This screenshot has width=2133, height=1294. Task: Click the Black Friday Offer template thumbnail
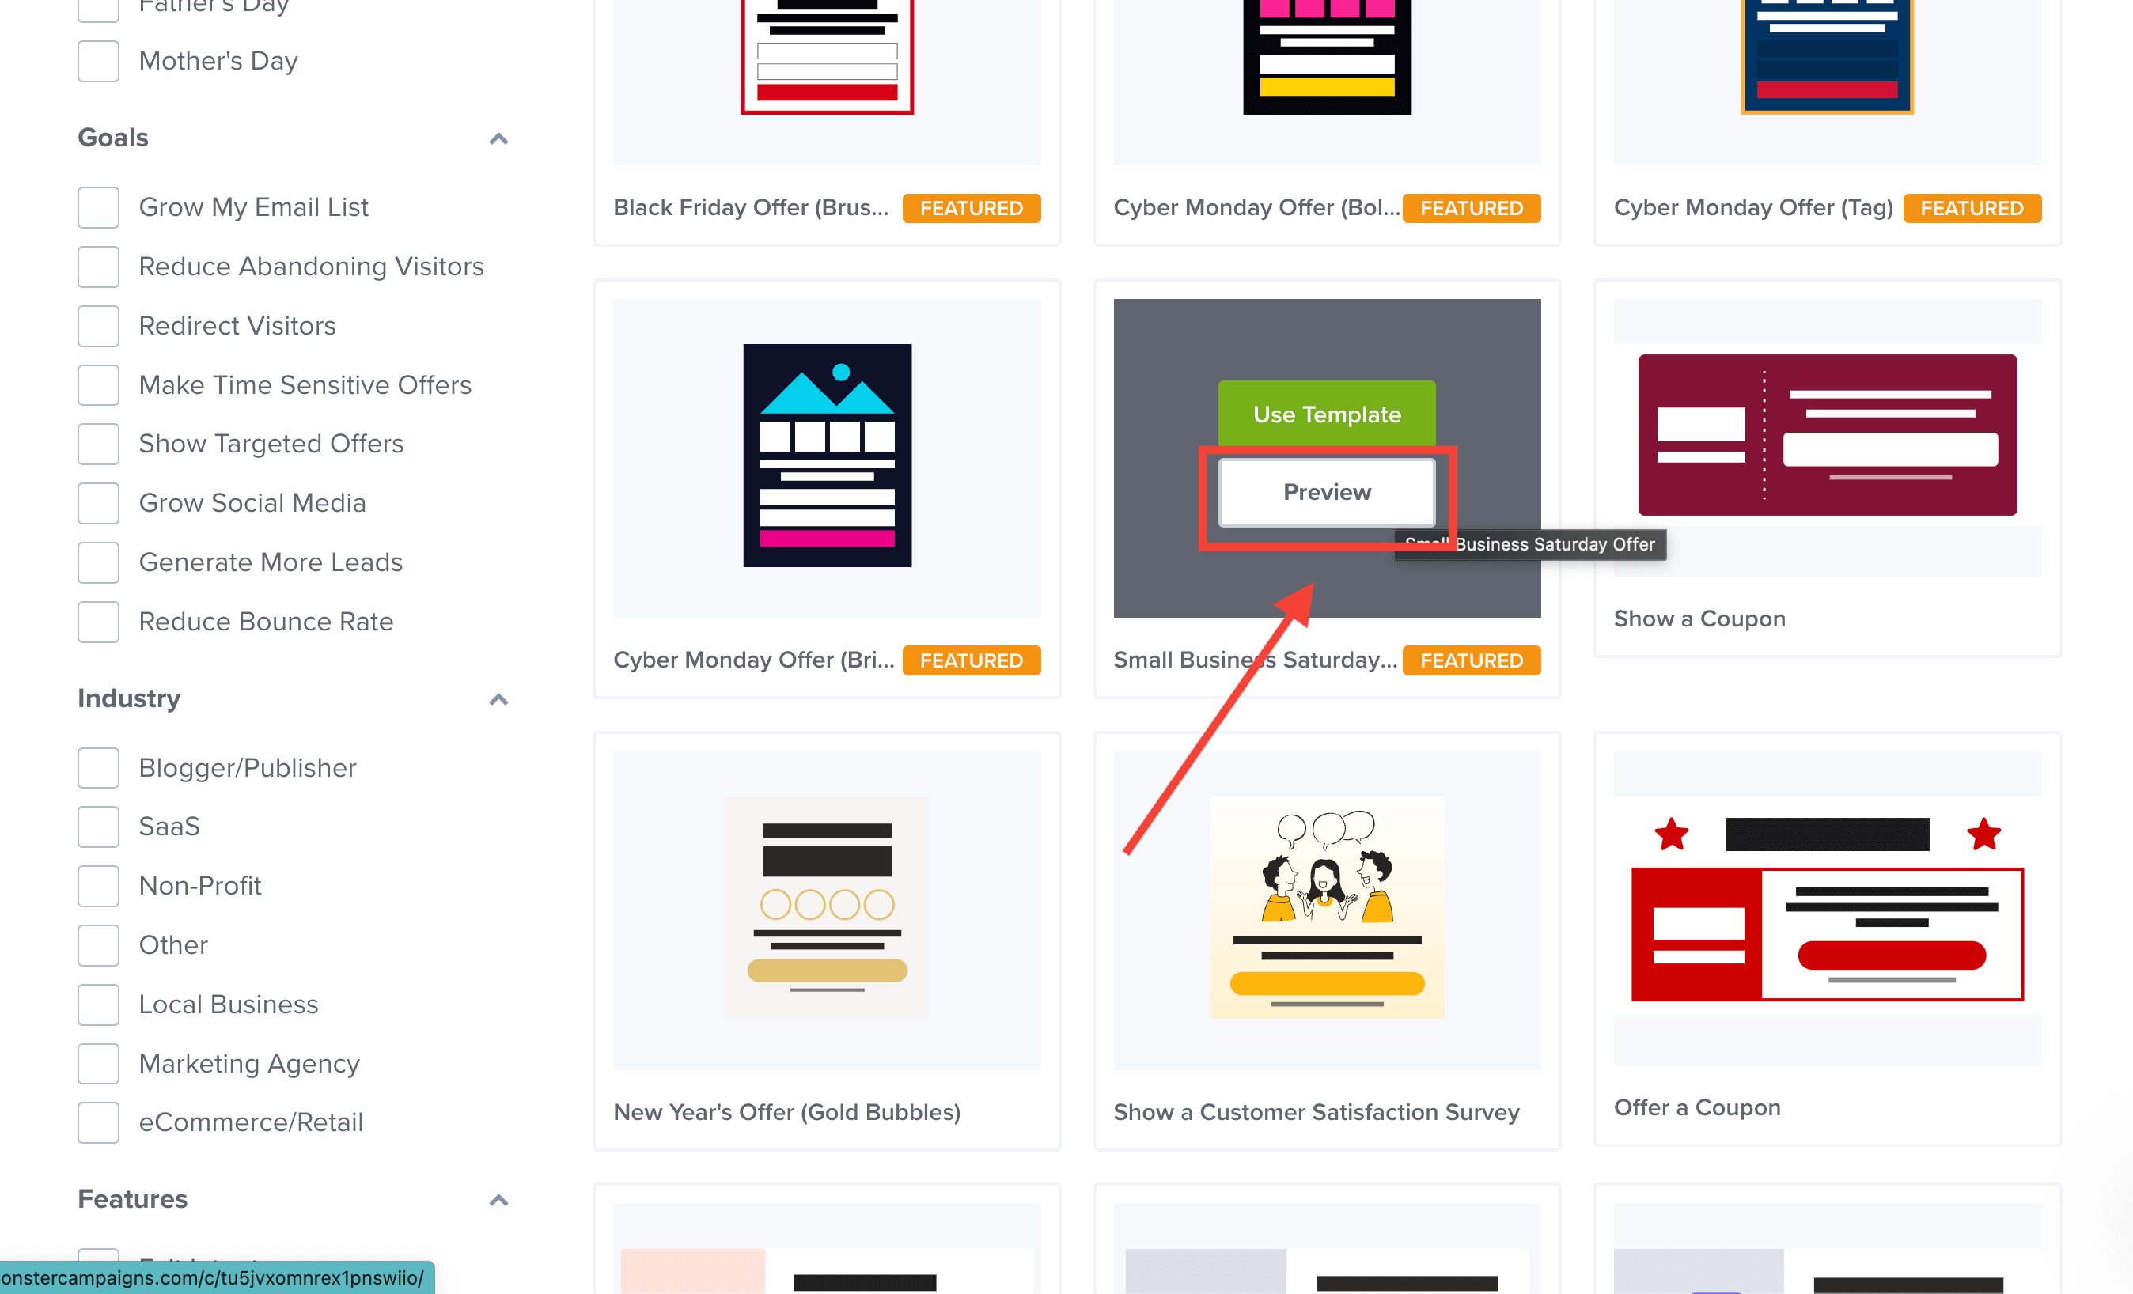coord(827,57)
